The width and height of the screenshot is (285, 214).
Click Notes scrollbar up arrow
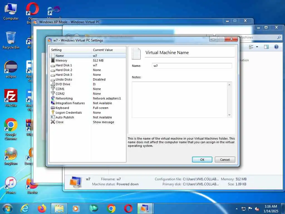pos(229,84)
